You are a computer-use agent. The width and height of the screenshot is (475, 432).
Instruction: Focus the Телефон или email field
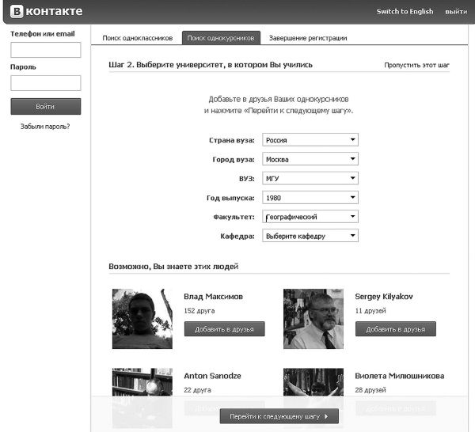[45, 51]
